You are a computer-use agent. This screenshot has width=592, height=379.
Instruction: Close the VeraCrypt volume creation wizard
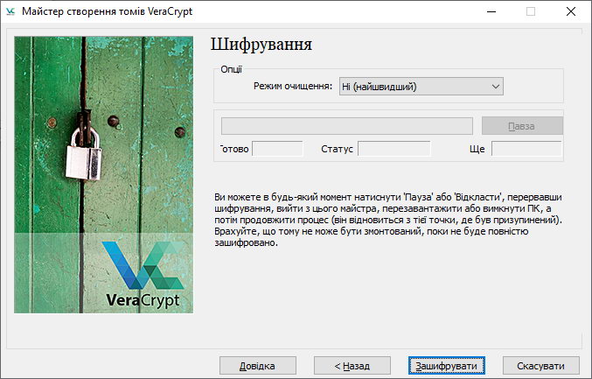pyautogui.click(x=570, y=11)
